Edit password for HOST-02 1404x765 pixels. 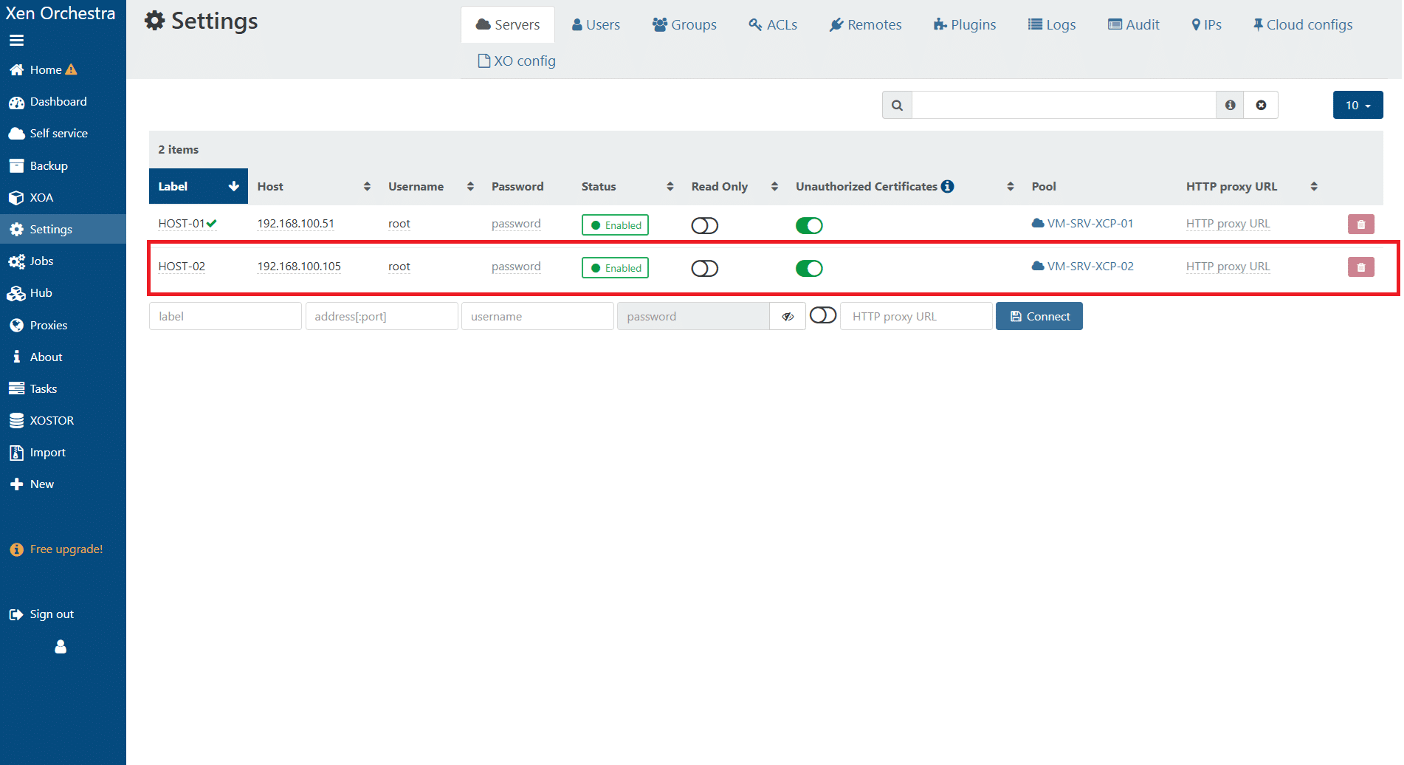click(x=516, y=266)
